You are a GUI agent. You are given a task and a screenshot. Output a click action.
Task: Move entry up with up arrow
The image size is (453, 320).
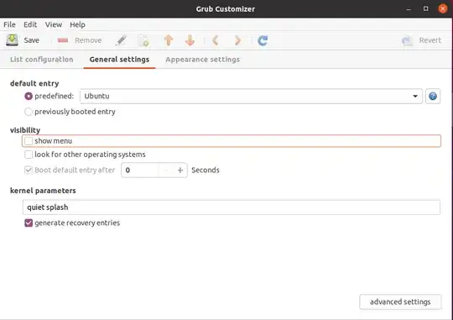(169, 40)
